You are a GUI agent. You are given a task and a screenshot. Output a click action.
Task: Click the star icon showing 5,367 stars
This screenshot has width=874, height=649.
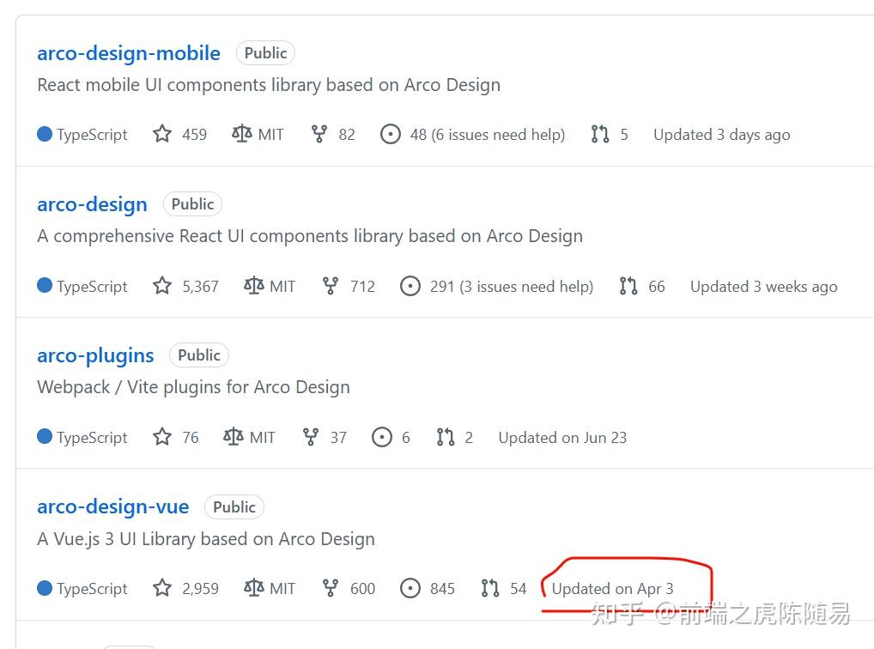click(x=162, y=286)
